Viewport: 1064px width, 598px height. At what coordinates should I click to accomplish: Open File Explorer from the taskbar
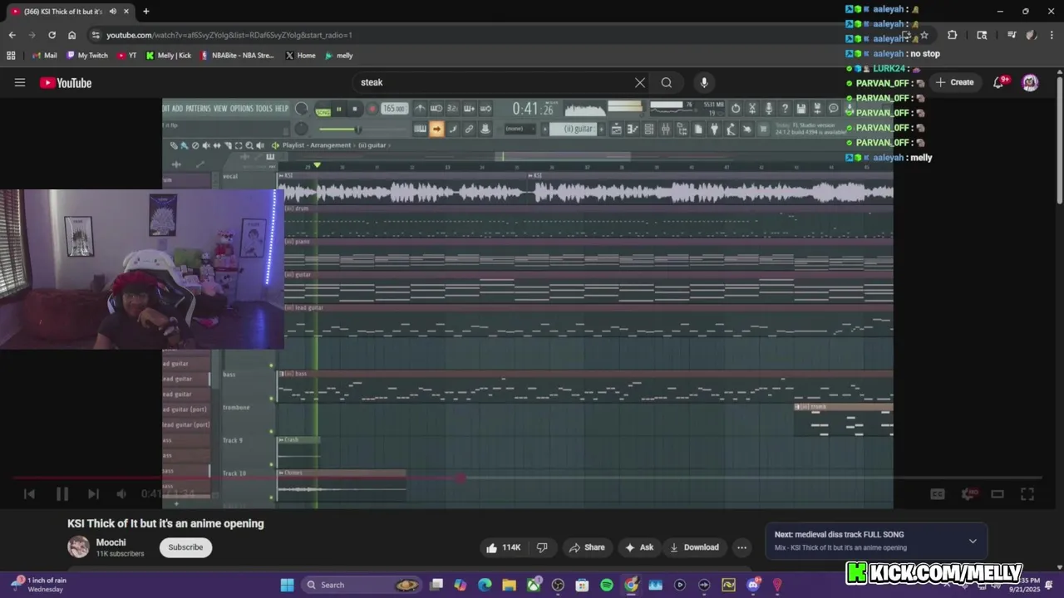pos(509,585)
